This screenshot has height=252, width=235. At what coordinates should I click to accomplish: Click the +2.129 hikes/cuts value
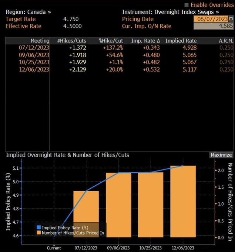[78, 69]
